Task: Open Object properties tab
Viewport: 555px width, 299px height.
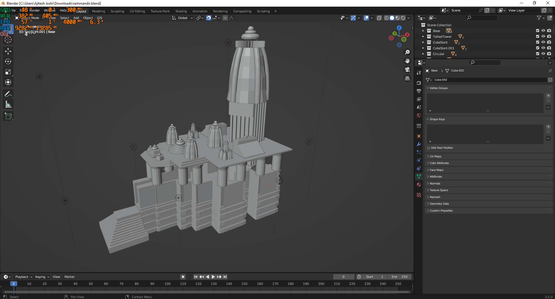Action: [419, 136]
